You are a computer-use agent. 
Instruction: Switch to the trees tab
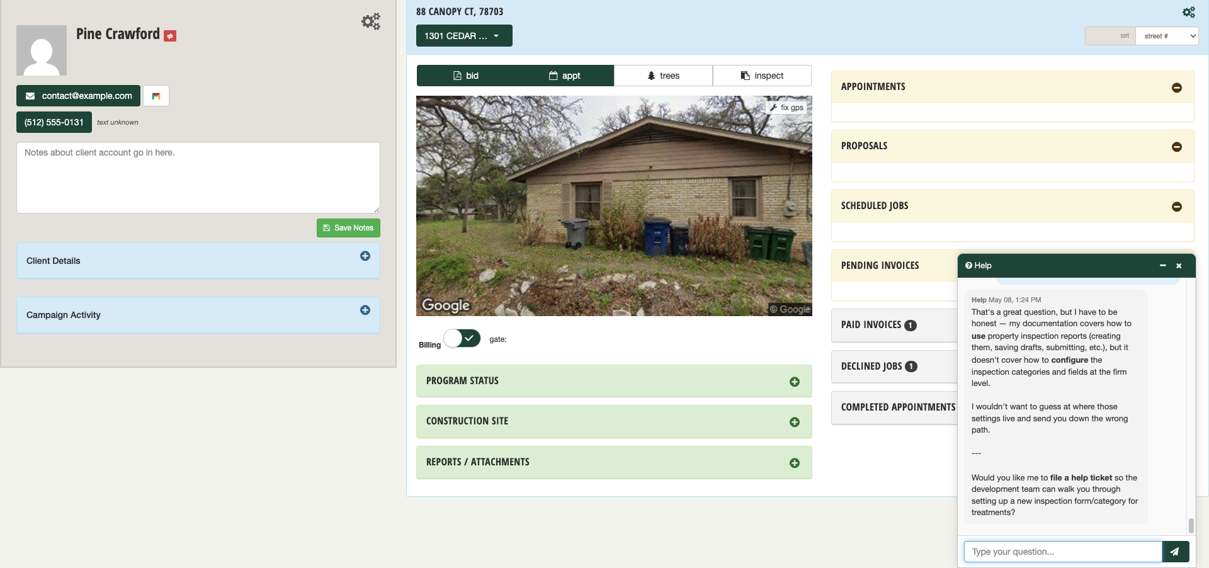tap(663, 76)
